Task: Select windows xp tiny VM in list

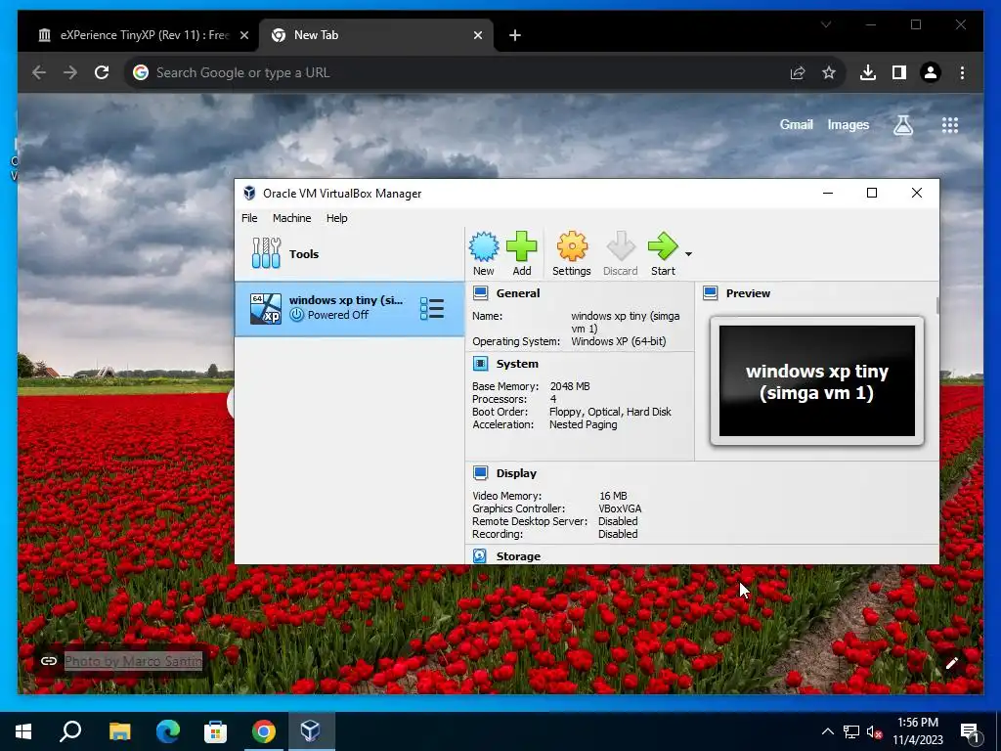Action: tap(349, 308)
